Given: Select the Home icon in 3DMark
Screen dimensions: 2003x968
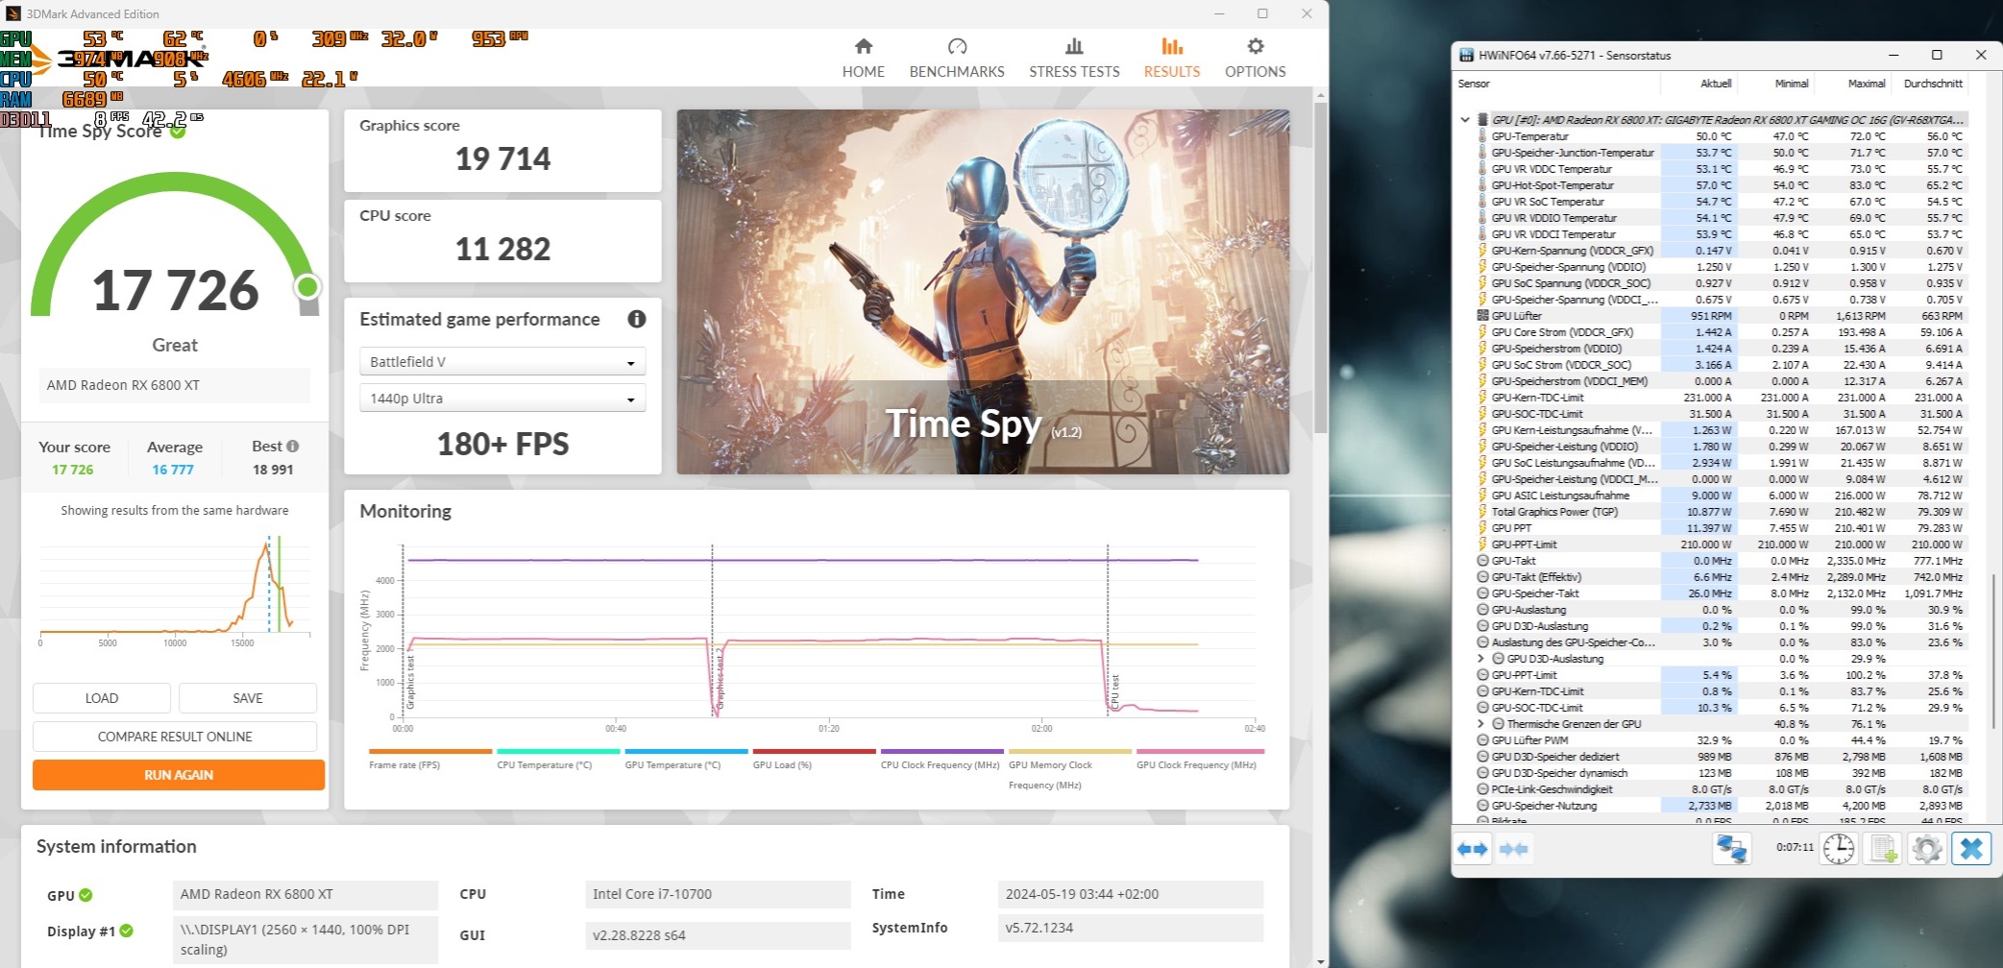Looking at the screenshot, I should (x=862, y=45).
